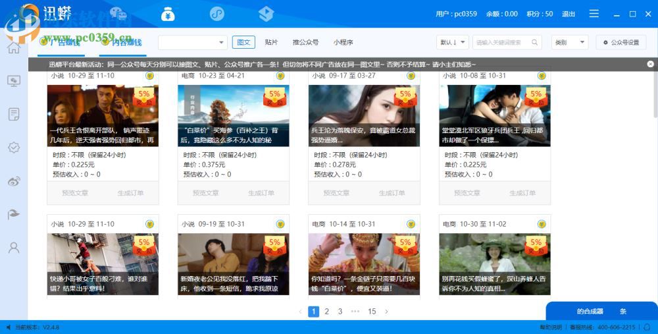This screenshot has width=658, height=334.
Task: Open the monitor screen icon in left sidebar
Action: [13, 80]
